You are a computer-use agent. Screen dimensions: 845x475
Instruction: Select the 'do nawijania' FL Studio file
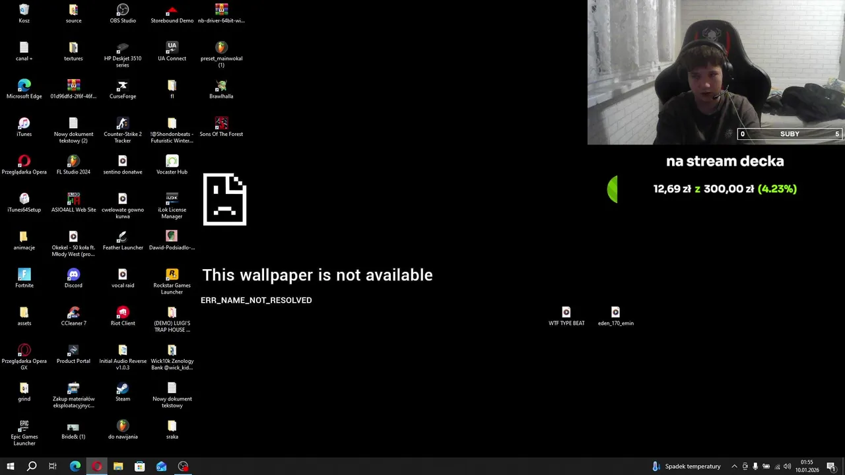pyautogui.click(x=123, y=429)
